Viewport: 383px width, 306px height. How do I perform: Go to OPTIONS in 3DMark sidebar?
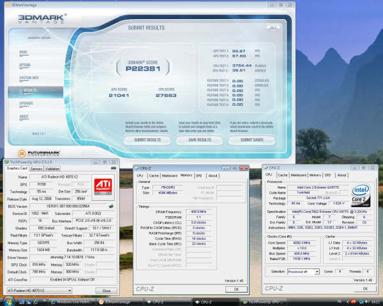pyautogui.click(x=25, y=65)
